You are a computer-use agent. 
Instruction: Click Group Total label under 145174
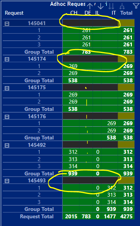pyautogui.click(x=39, y=80)
